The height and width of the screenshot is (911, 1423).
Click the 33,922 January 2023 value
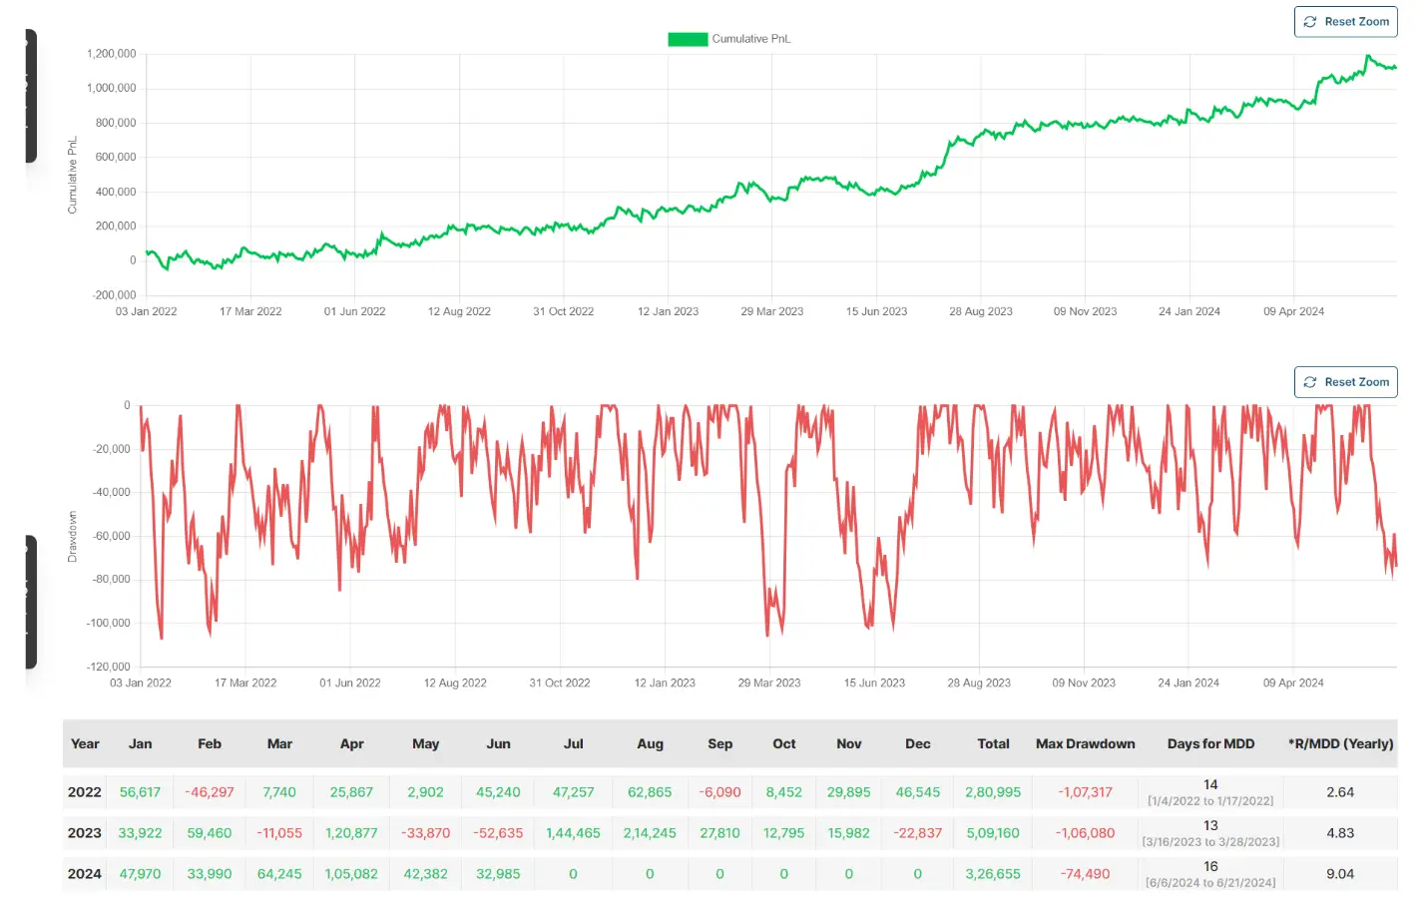[x=140, y=833]
